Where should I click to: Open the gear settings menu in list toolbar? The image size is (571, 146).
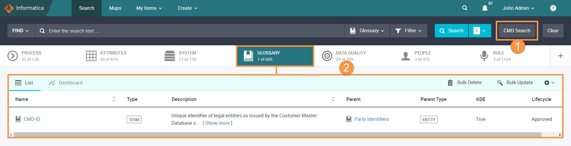tap(549, 83)
